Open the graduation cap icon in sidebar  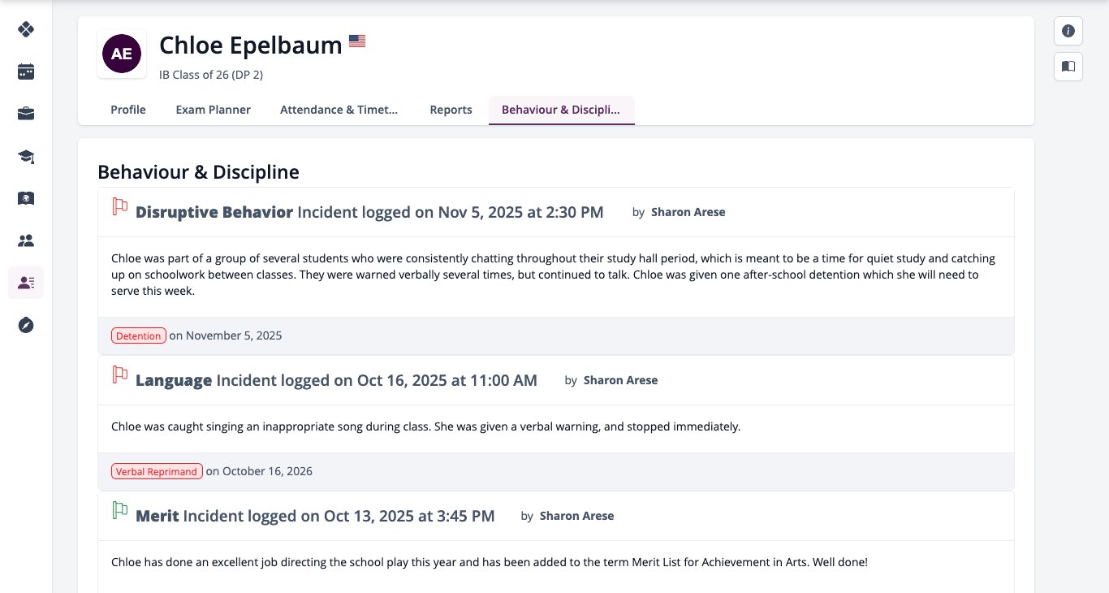click(26, 156)
